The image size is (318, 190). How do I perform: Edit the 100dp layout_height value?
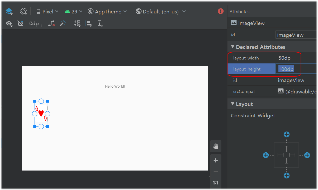[x=296, y=69]
